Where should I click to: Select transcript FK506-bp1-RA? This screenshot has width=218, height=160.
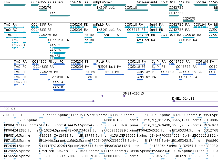(x=101, y=32)
